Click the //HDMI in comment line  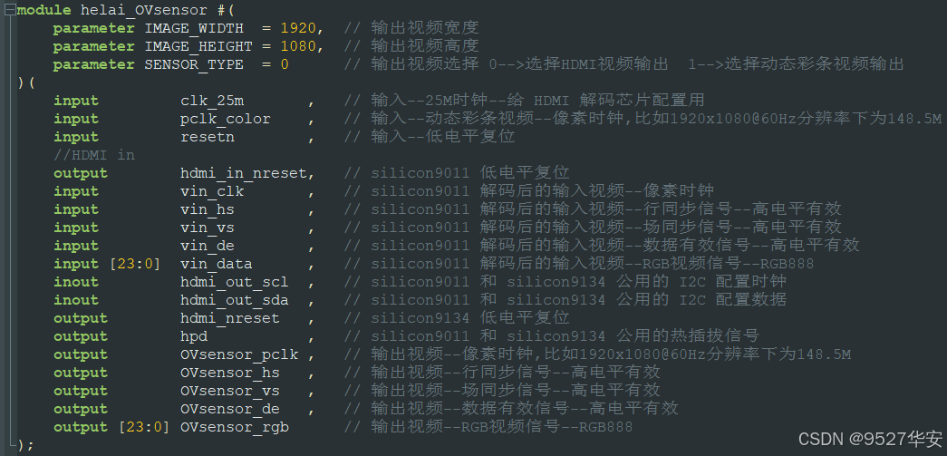[93, 155]
